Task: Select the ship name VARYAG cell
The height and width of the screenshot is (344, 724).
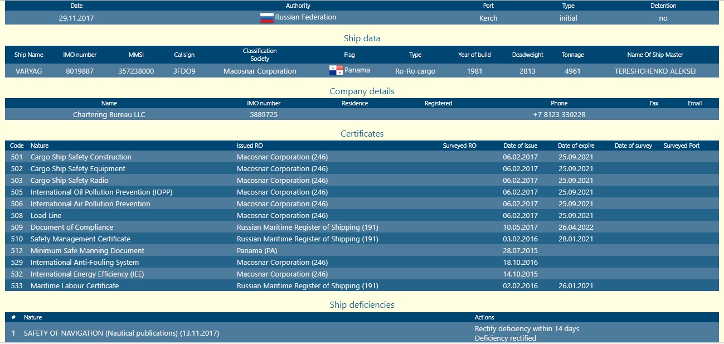Action: tap(29, 71)
